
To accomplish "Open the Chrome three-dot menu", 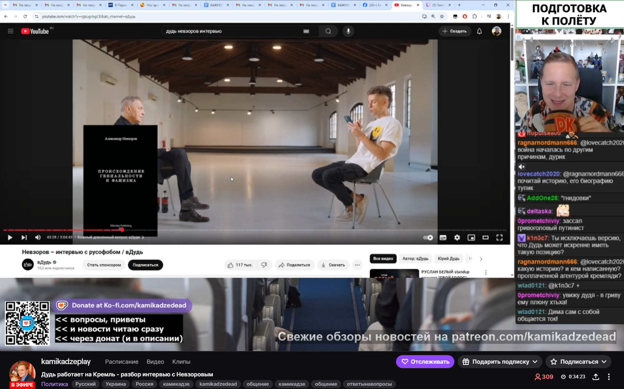I will [508, 16].
